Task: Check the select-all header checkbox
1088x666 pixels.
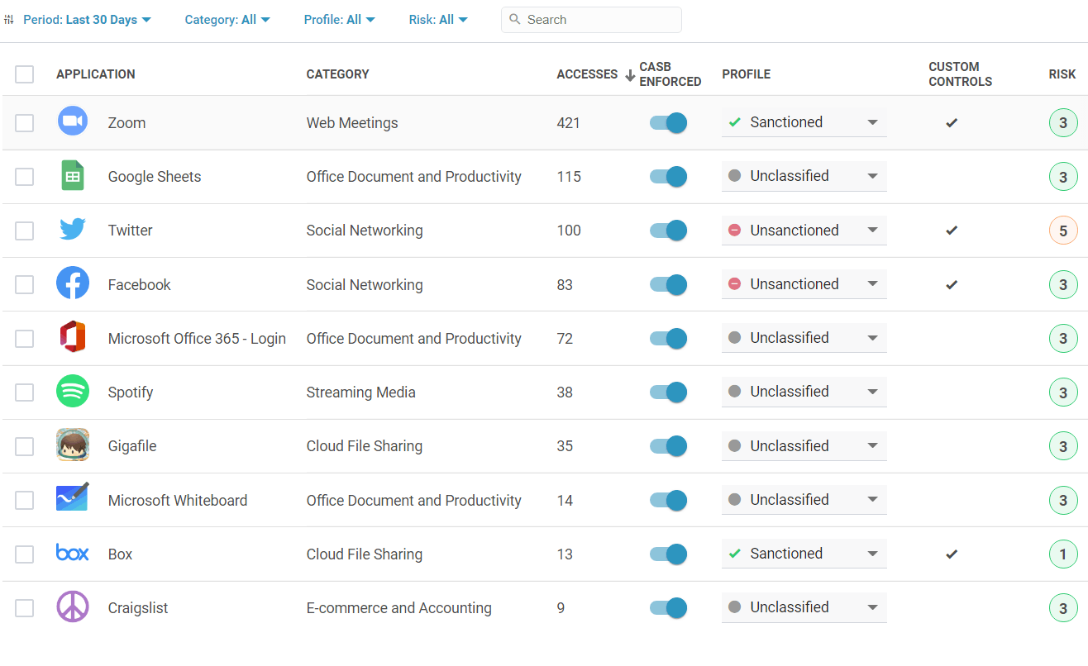Action: (x=25, y=74)
